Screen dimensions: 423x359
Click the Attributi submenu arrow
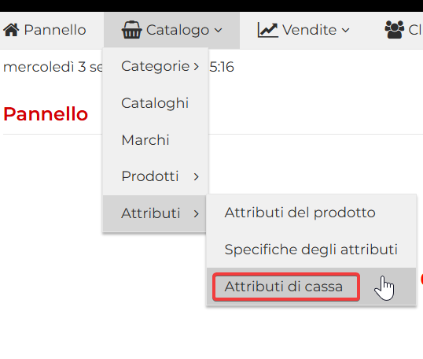(196, 214)
